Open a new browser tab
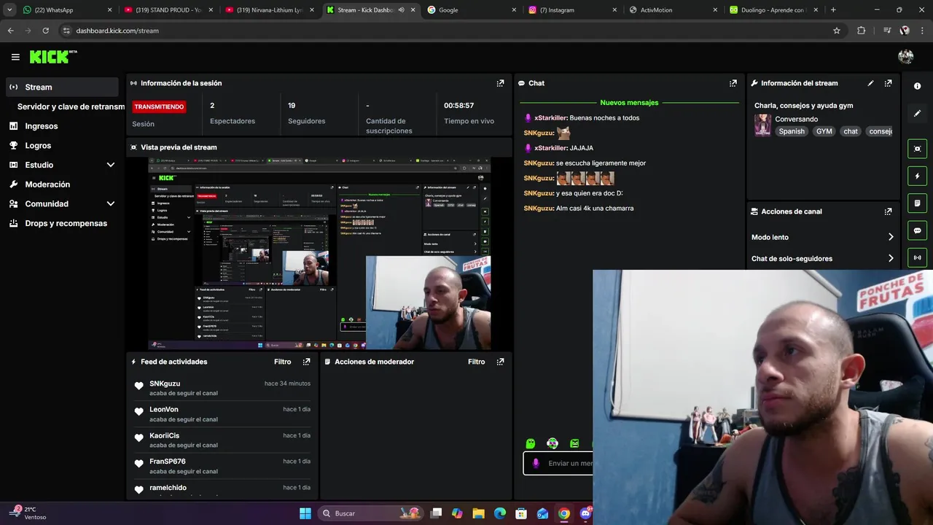The image size is (933, 525). (x=833, y=10)
